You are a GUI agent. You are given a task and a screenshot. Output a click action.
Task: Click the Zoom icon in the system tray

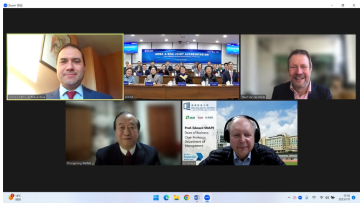[300, 198]
